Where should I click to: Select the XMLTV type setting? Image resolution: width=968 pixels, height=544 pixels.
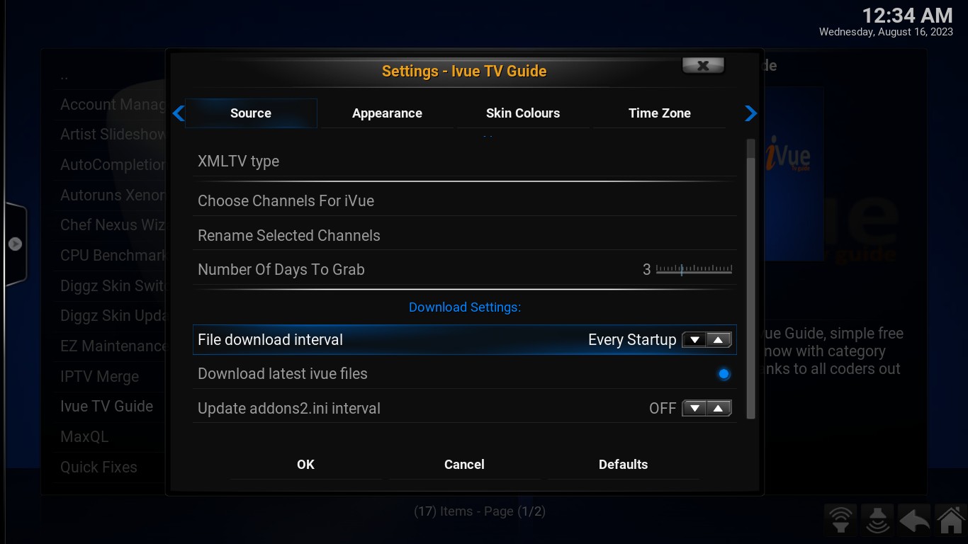click(x=465, y=161)
